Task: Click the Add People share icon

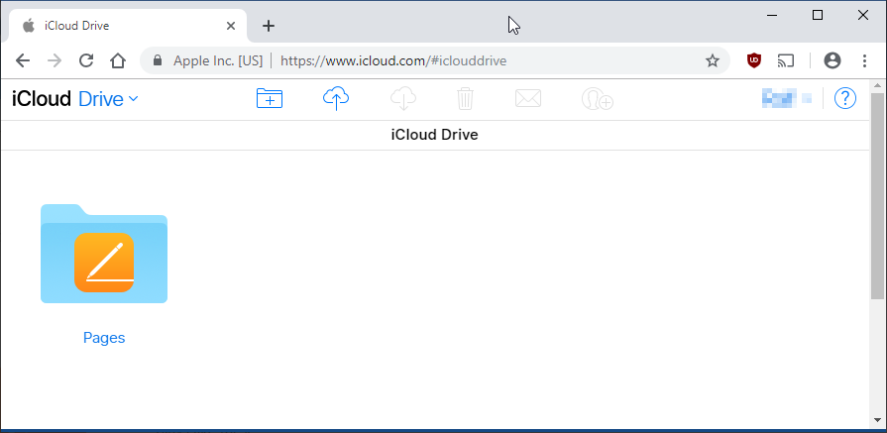Action: pos(598,99)
